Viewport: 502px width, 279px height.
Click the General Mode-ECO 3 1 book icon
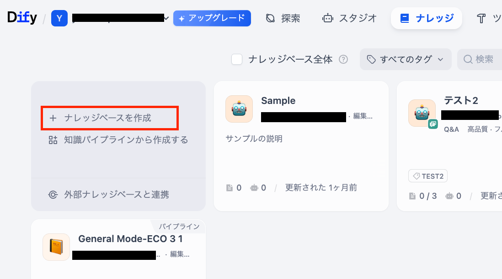click(56, 247)
